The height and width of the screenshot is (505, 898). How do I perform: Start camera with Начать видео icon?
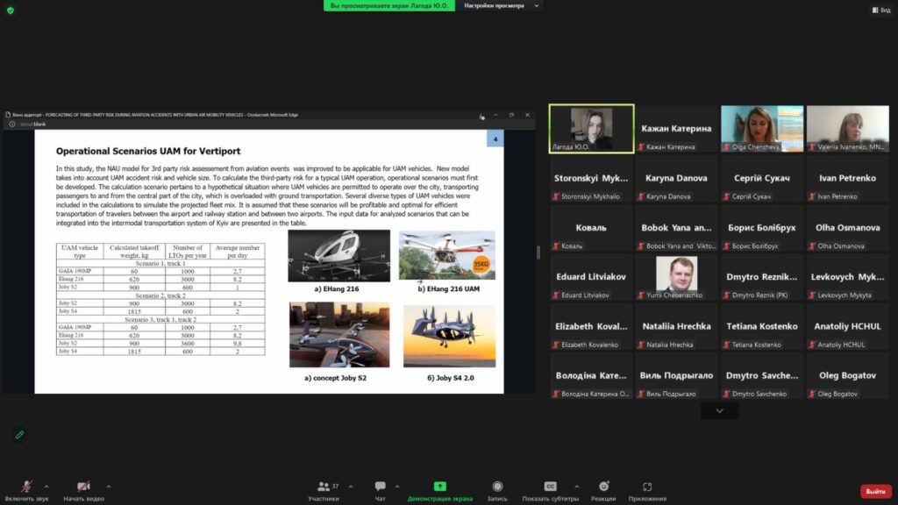pos(83,487)
